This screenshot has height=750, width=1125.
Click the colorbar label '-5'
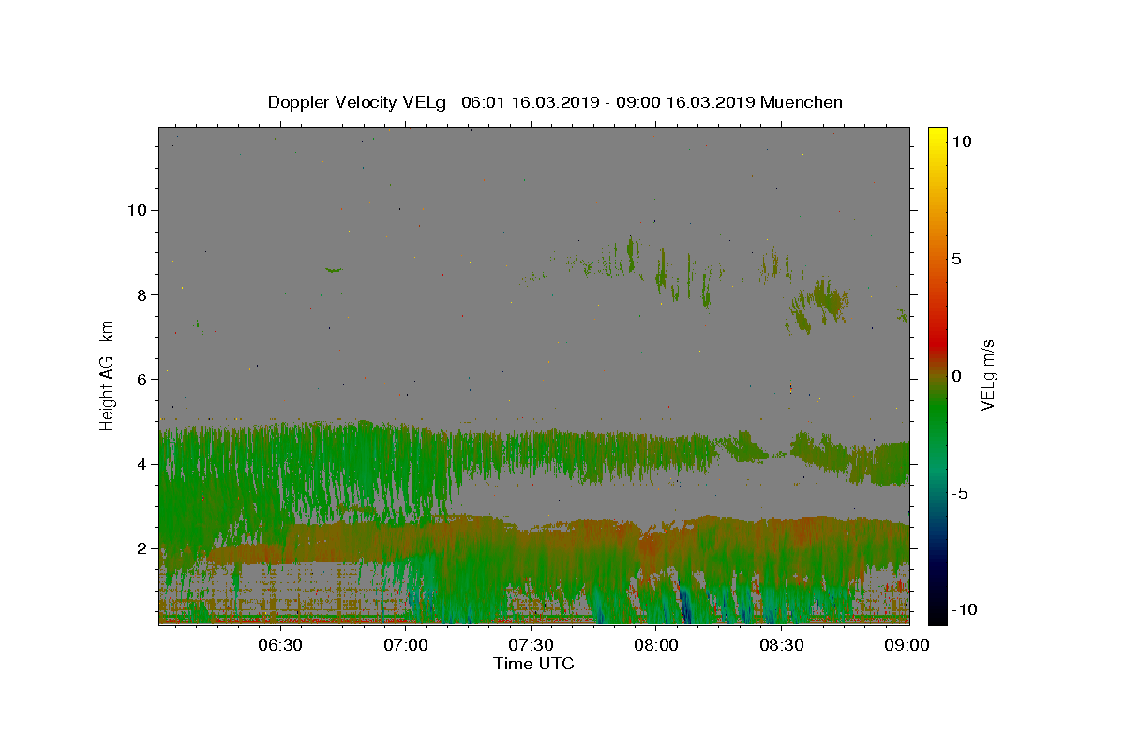tap(961, 493)
